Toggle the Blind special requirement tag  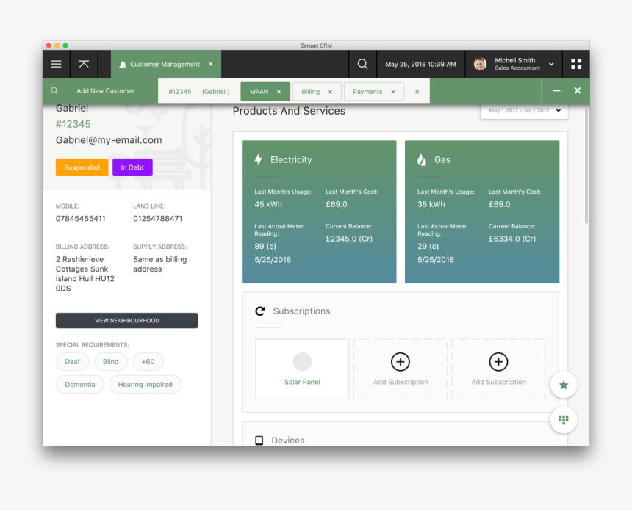[111, 362]
